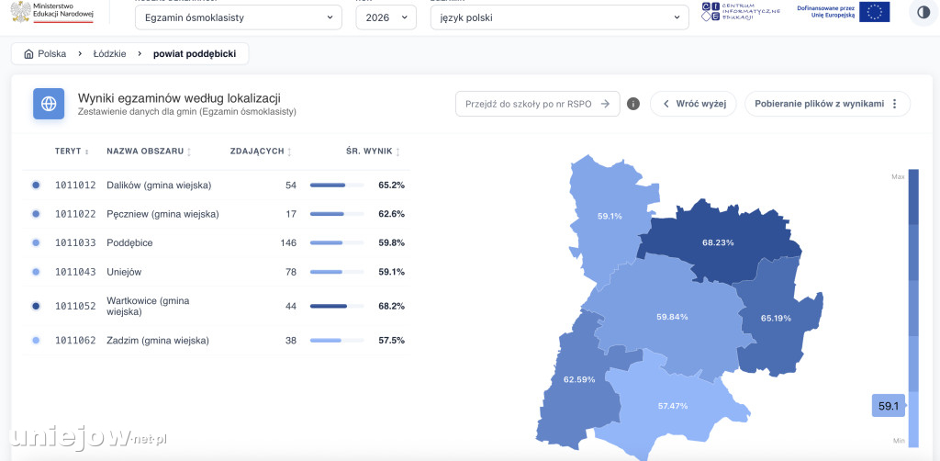Click the 59.1 marker on color legend
This screenshot has height=461, width=940.
point(888,406)
